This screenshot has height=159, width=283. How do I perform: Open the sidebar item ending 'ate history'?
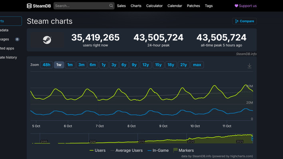coord(8,58)
